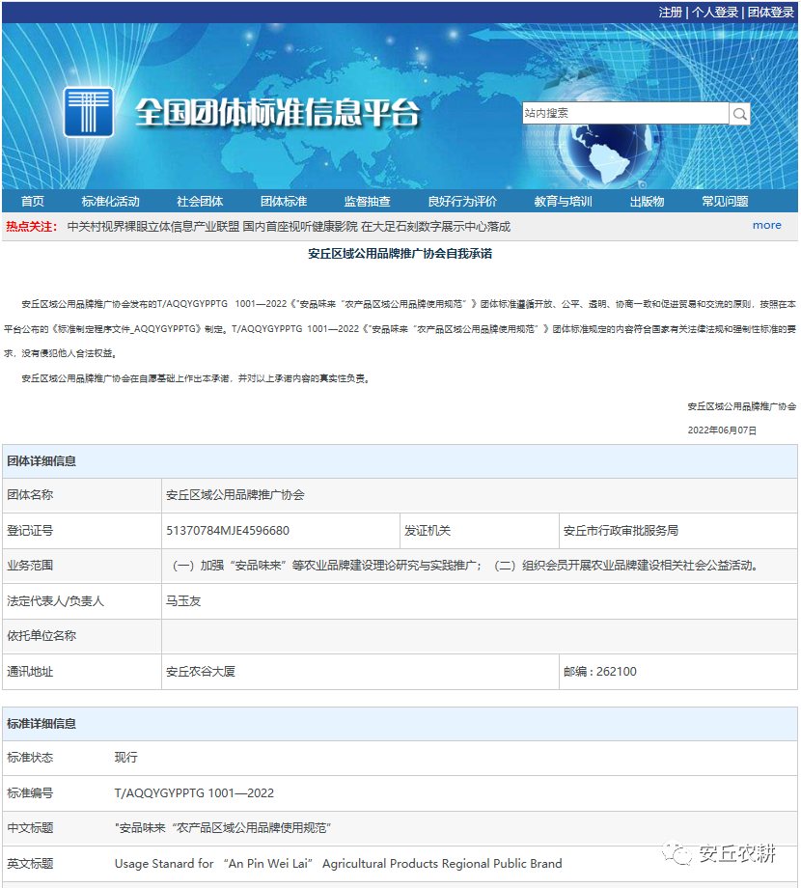The width and height of the screenshot is (801, 888).
Task: Open the 监督抽查 menu item
Action: pyautogui.click(x=368, y=202)
